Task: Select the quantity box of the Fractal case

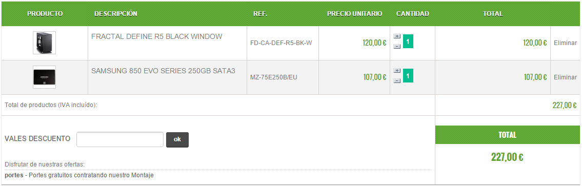Action: (408, 41)
